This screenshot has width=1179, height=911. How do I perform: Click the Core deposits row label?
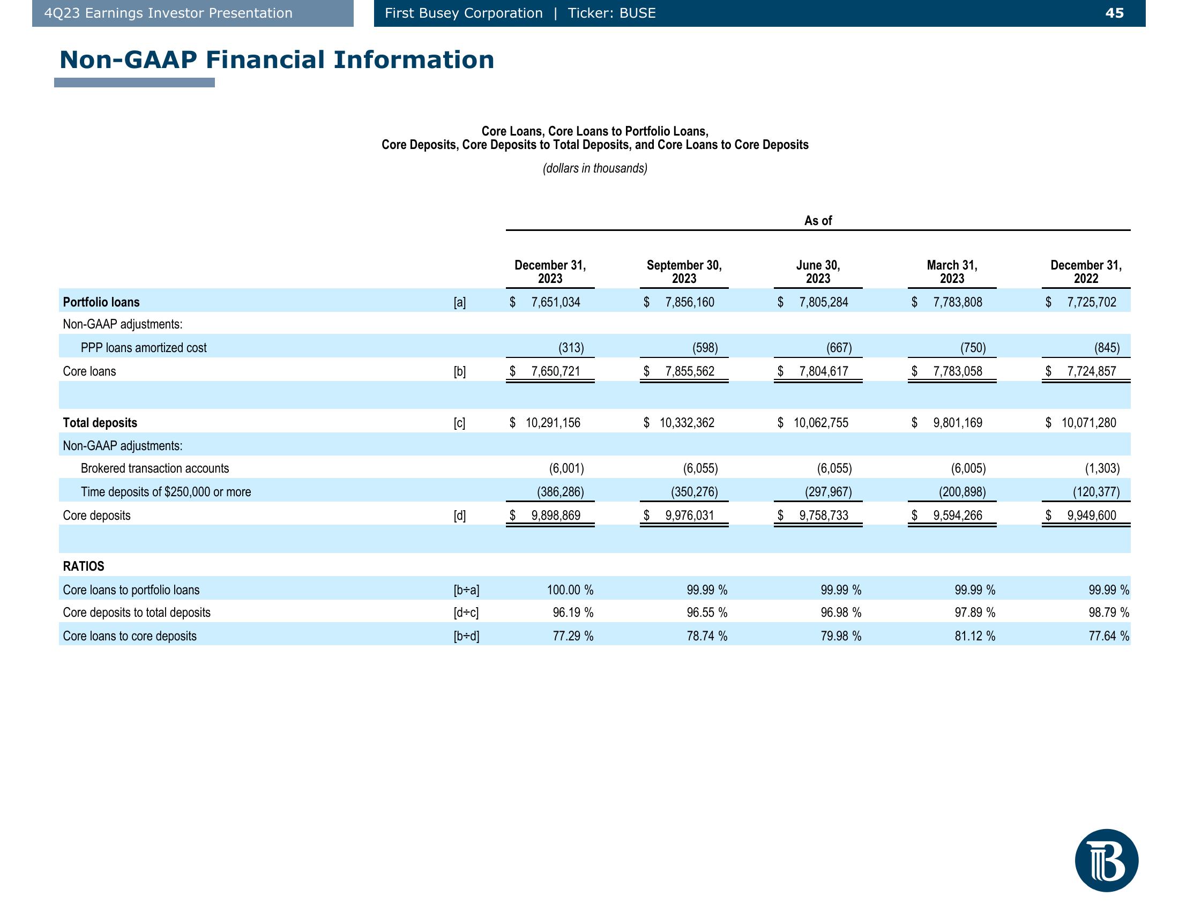[96, 516]
